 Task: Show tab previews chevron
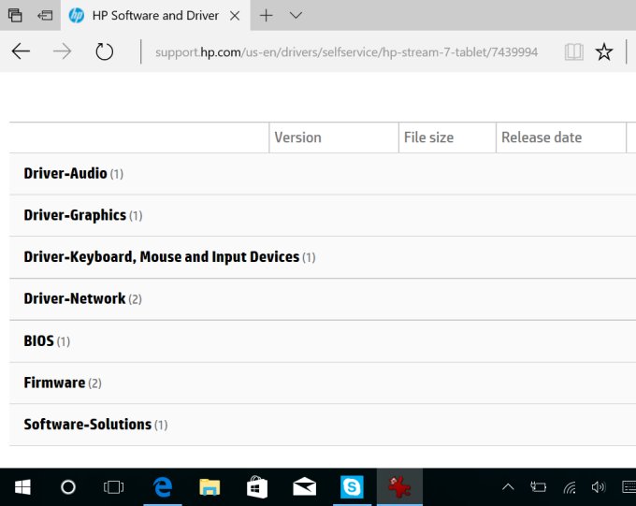(296, 15)
